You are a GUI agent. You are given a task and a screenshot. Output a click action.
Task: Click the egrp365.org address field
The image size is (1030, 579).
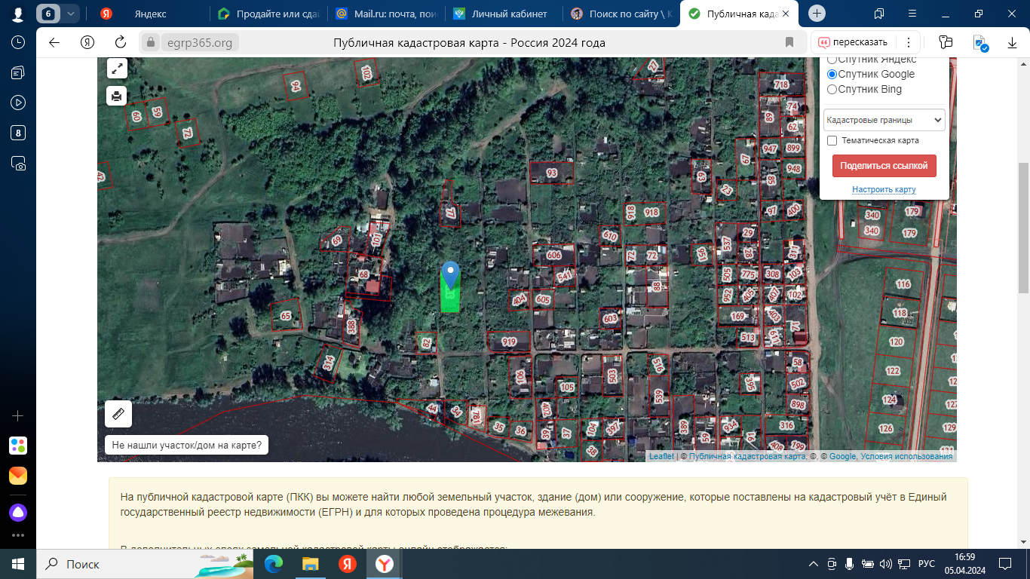pos(200,43)
